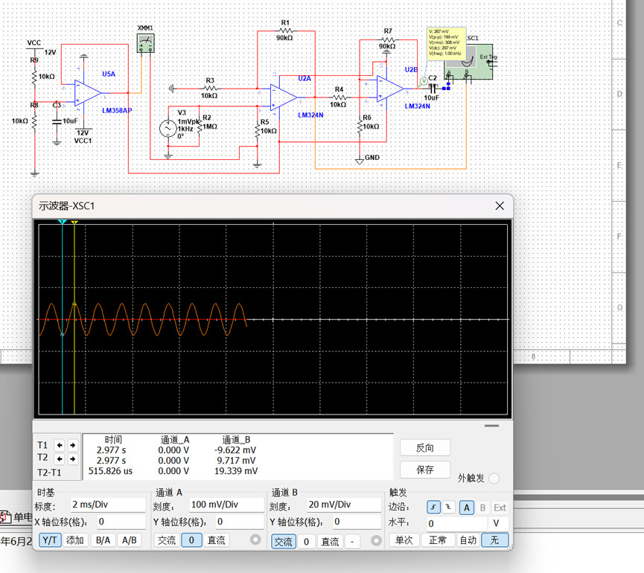
Task: Edit channel B Y轴位移 field
Action: pyautogui.click(x=357, y=522)
